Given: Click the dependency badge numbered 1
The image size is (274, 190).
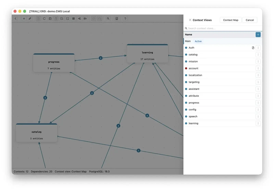Looking at the screenshot, I should (x=138, y=150).
